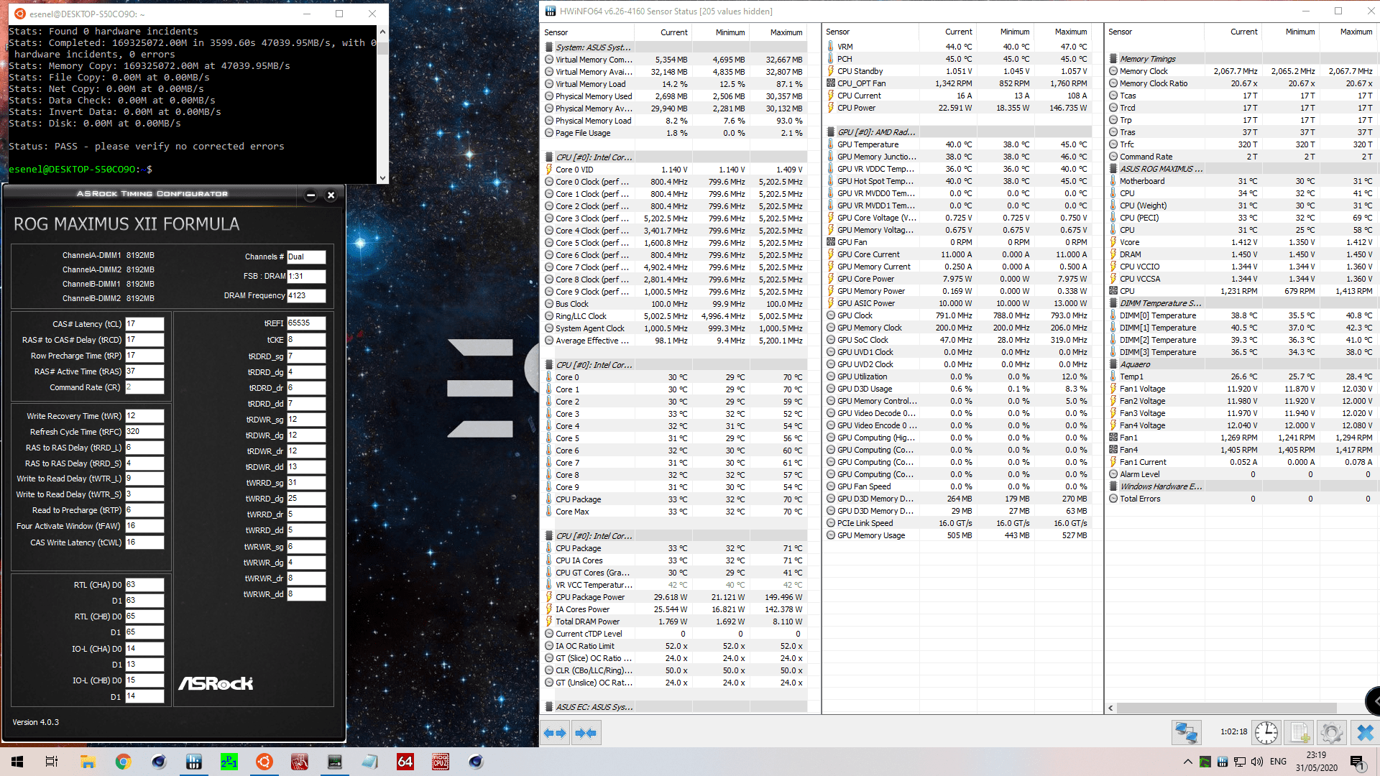Select the 'CPU Package Power' row
1380x776 pixels.
tap(673, 597)
